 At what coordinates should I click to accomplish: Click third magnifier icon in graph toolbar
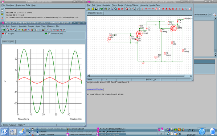[15, 30]
